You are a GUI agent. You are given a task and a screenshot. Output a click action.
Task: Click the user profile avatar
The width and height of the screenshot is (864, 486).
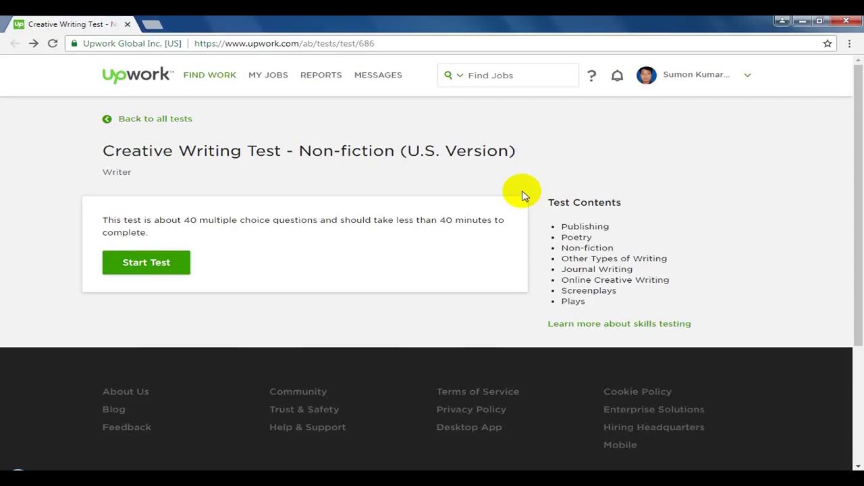pyautogui.click(x=646, y=75)
